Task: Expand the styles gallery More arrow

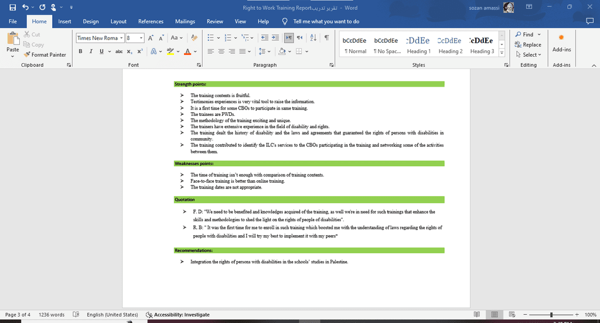Action: coord(502,53)
